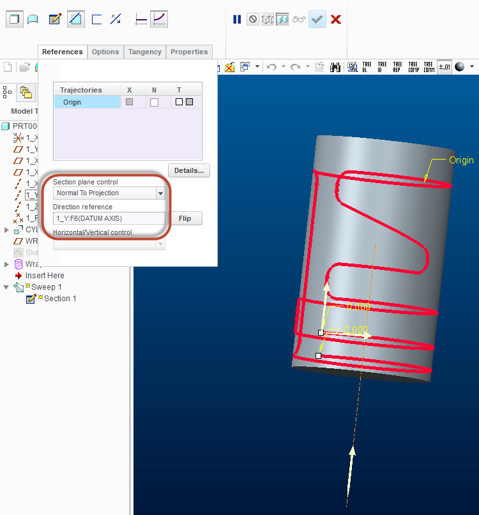Switch to the Tangency tab

[x=145, y=52]
